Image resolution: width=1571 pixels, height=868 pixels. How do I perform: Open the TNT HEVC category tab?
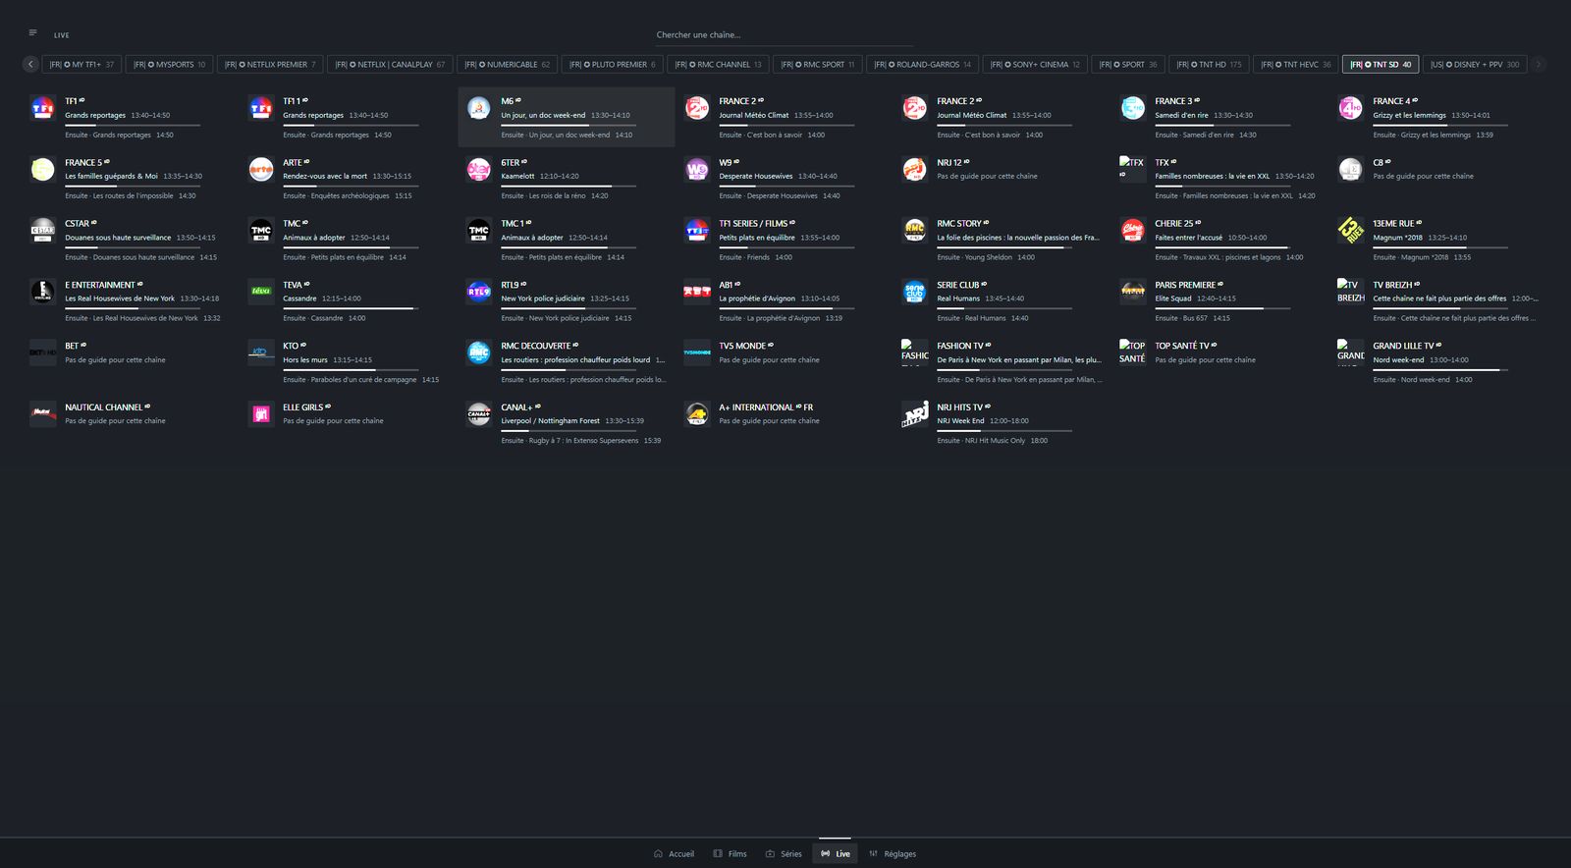click(1296, 65)
